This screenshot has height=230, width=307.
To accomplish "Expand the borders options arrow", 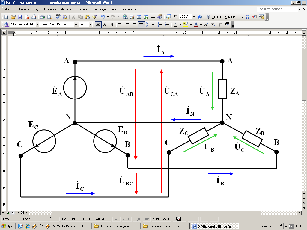I will click(x=180, y=25).
